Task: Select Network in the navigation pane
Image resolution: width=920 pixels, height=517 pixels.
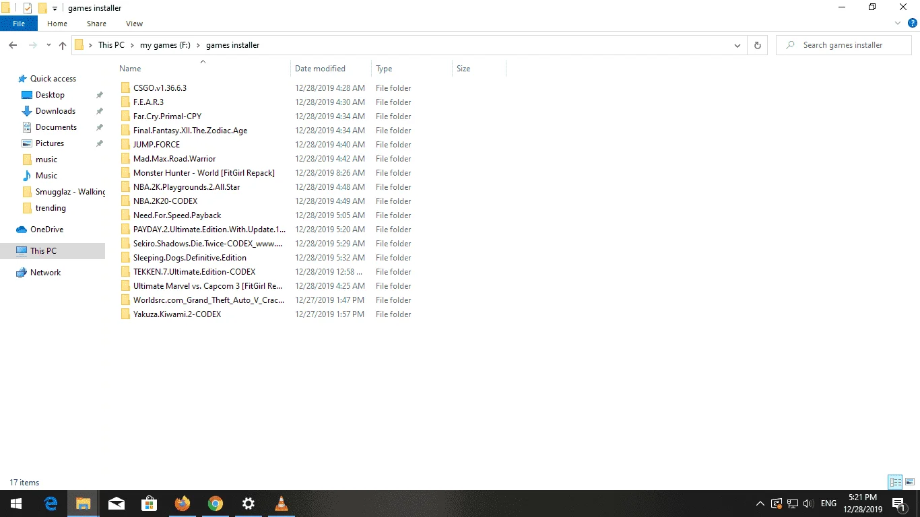Action: pyautogui.click(x=45, y=273)
